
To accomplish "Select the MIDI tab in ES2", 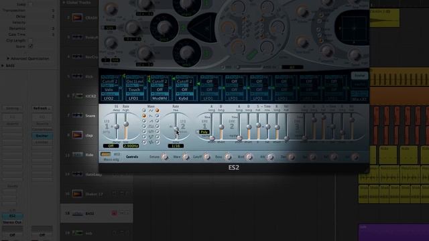I will (117, 154).
